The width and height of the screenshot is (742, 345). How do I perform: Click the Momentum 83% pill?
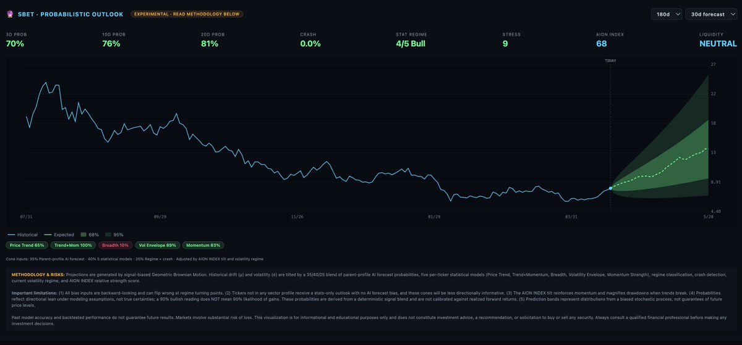pyautogui.click(x=203, y=245)
